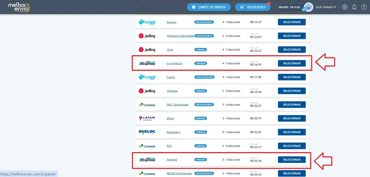The height and width of the screenshot is (177, 370).
Task: Click the Unidade badge in éFácil row
Action: (x=201, y=118)
